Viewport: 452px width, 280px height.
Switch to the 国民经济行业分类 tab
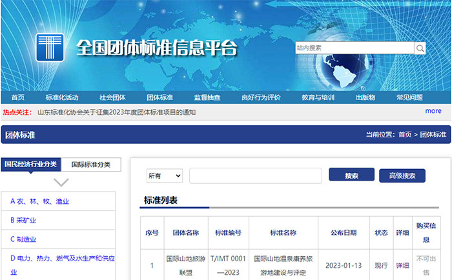tap(31, 165)
